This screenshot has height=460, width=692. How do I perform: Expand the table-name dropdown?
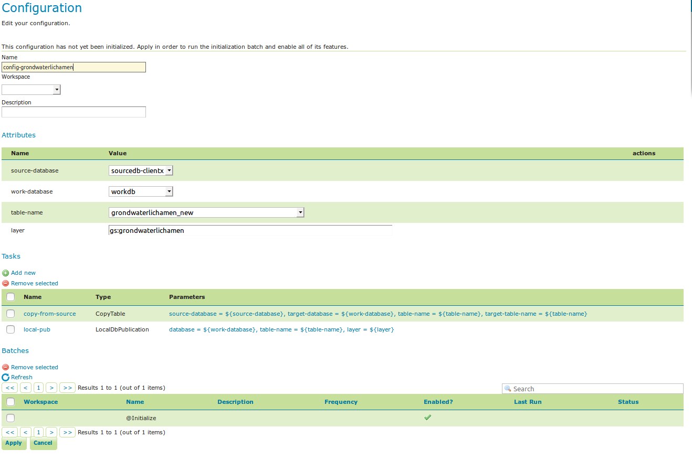coord(300,212)
